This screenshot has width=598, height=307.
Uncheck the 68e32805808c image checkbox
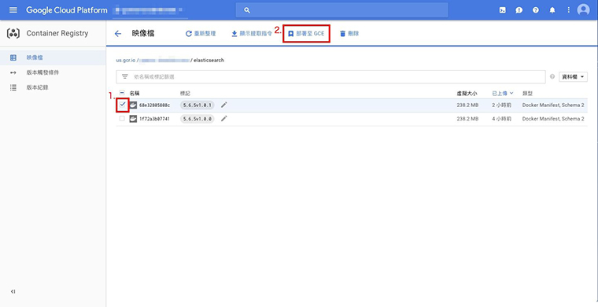click(x=123, y=105)
